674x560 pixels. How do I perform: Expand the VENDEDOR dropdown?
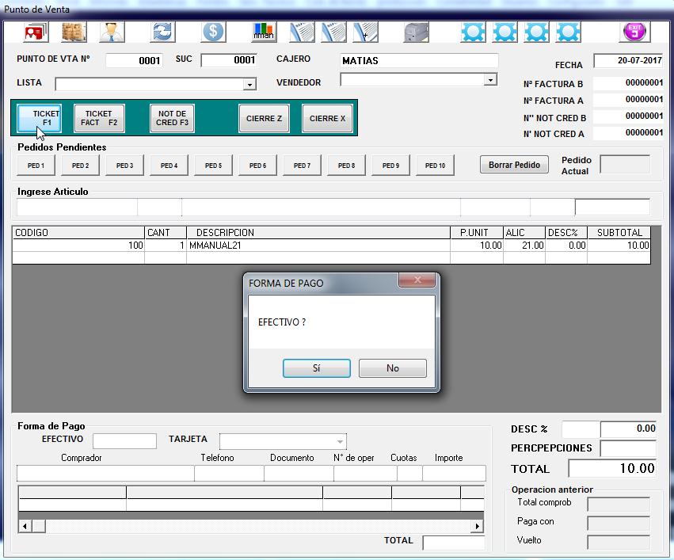pyautogui.click(x=490, y=79)
